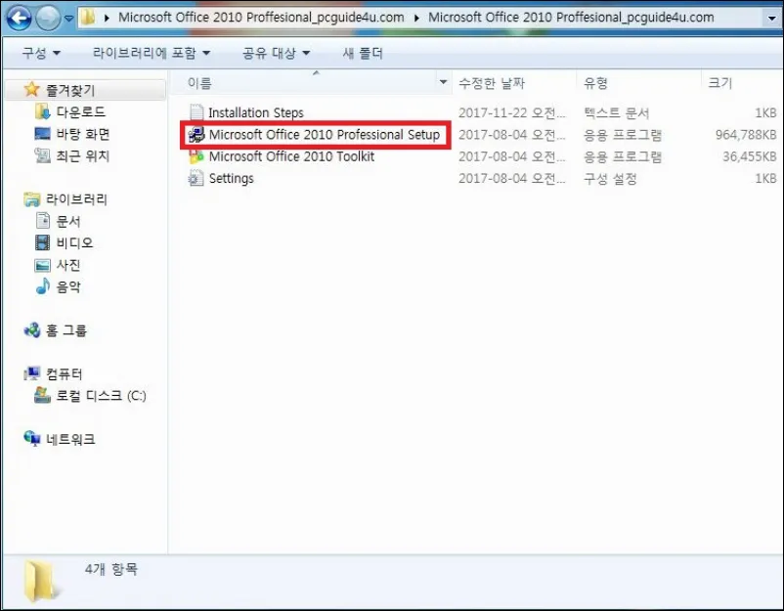Click the 바탕 화면 desktop icon

coord(42,134)
